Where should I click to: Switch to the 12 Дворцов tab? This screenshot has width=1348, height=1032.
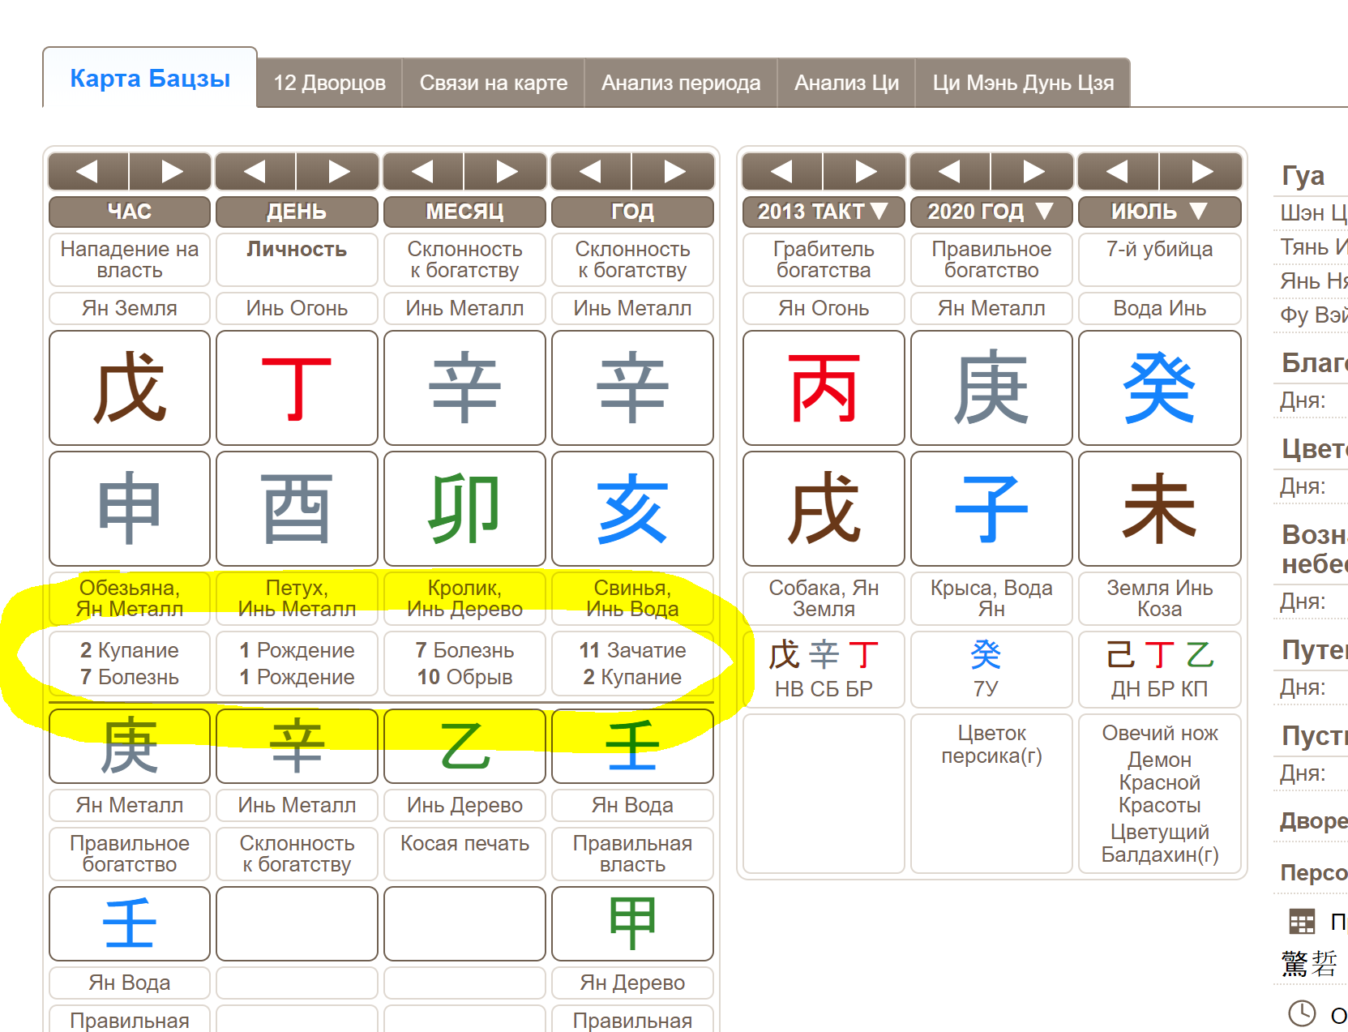tap(329, 83)
